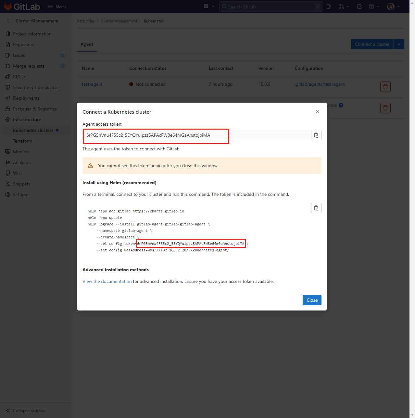
Task: Select the agent access token field
Action: (197, 135)
